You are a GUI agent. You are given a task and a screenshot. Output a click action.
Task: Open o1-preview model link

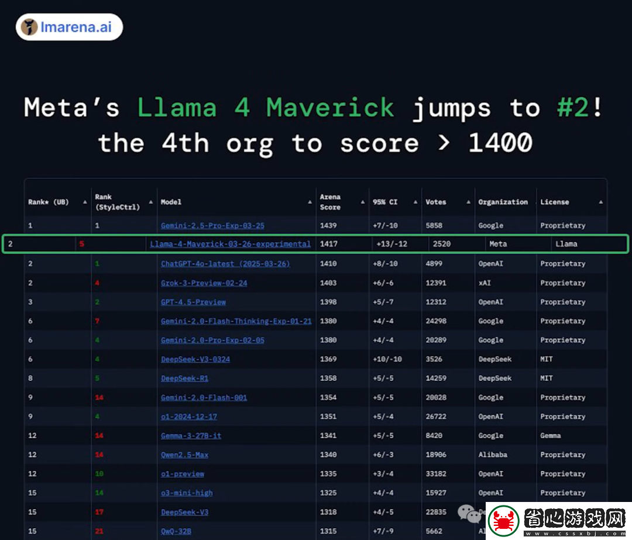tap(183, 474)
